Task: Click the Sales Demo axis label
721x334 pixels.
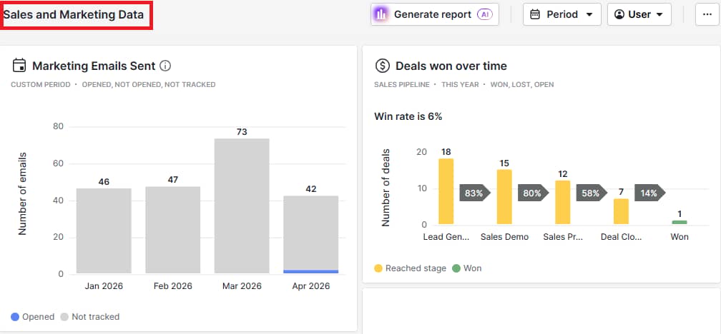Action: pos(504,237)
